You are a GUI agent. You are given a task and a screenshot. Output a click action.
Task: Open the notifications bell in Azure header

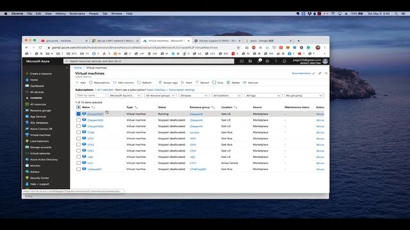click(x=259, y=61)
